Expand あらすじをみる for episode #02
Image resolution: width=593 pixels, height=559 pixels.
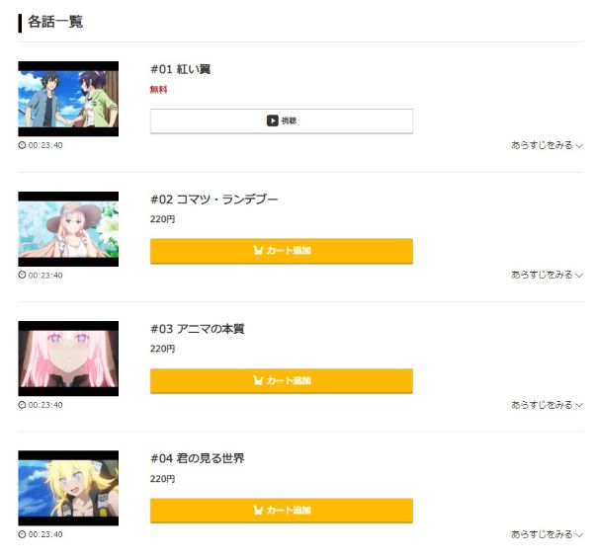point(547,275)
